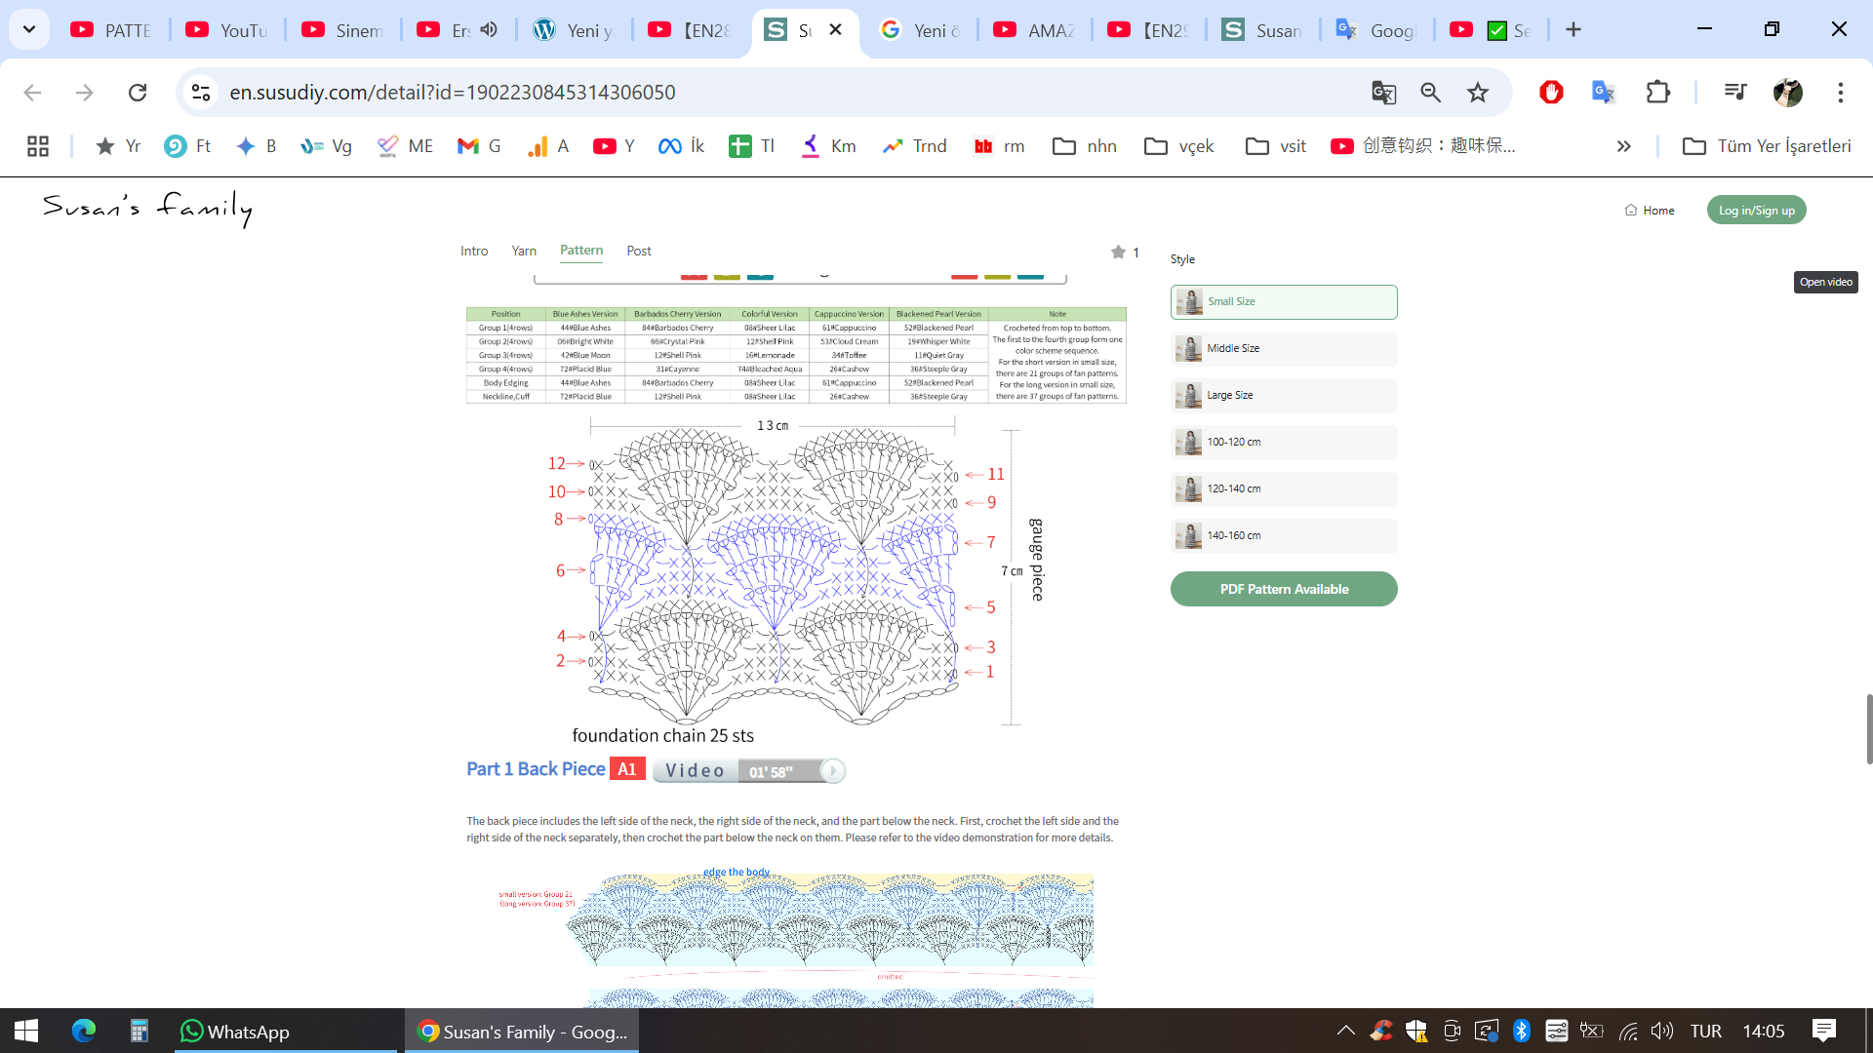The height and width of the screenshot is (1053, 1873).
Task: Open Google Translate icon in address bar
Action: pos(1383,93)
